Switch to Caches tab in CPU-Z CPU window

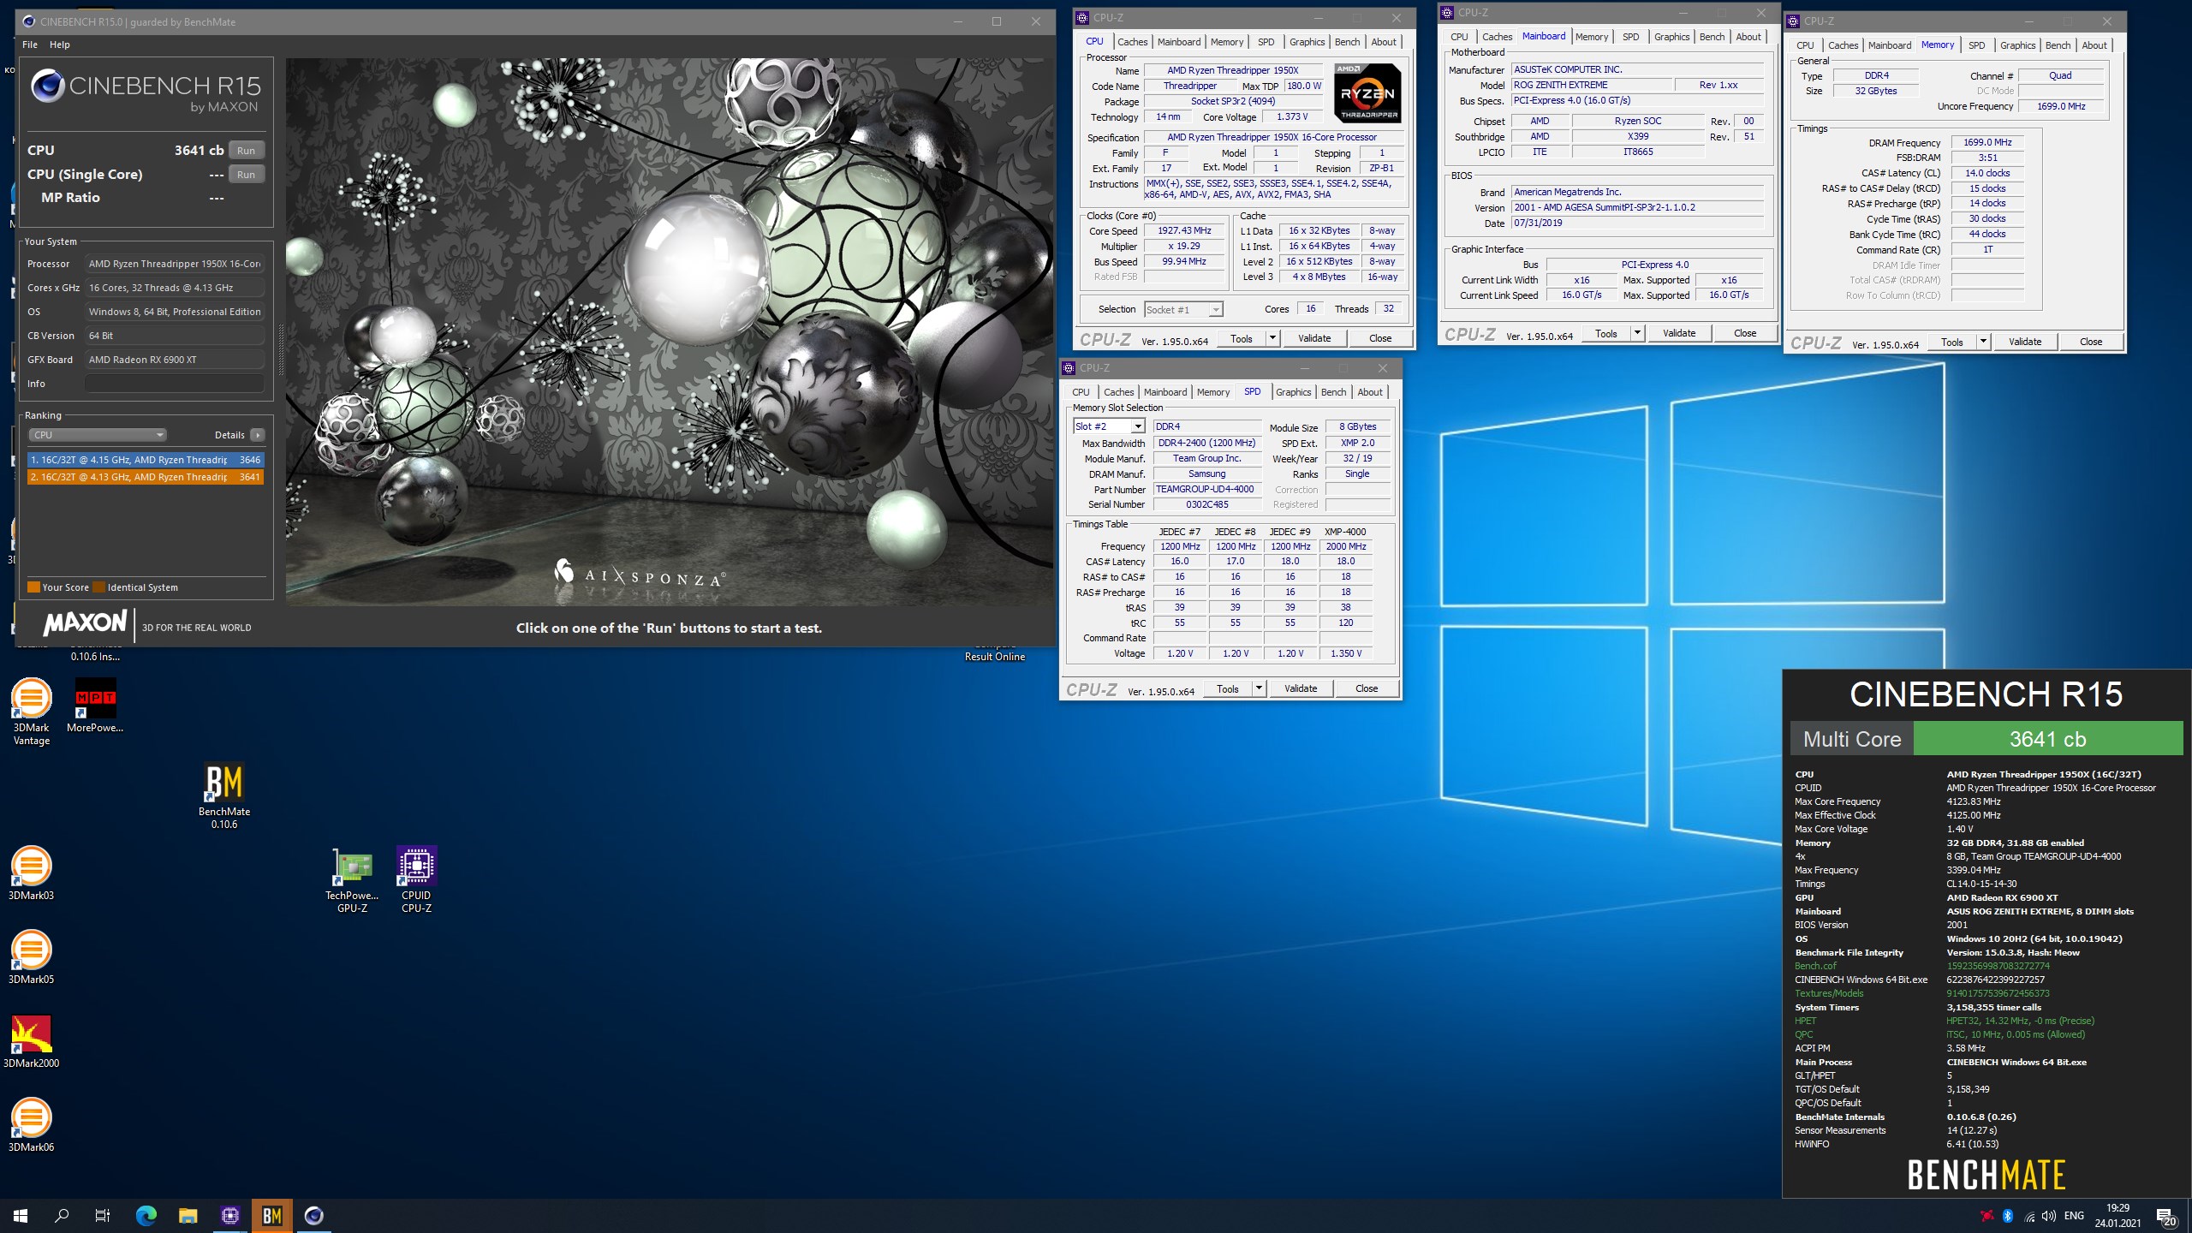pyautogui.click(x=1132, y=42)
